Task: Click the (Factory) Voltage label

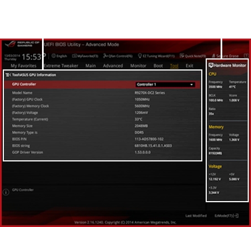Action: (25, 112)
